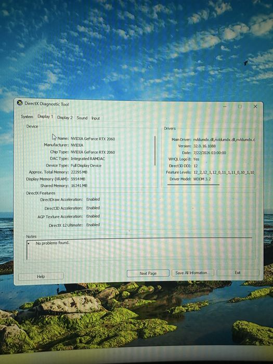Click the name value NVIDIA GeForce RTX 2060
The image size is (273, 364).
pyautogui.click(x=93, y=139)
